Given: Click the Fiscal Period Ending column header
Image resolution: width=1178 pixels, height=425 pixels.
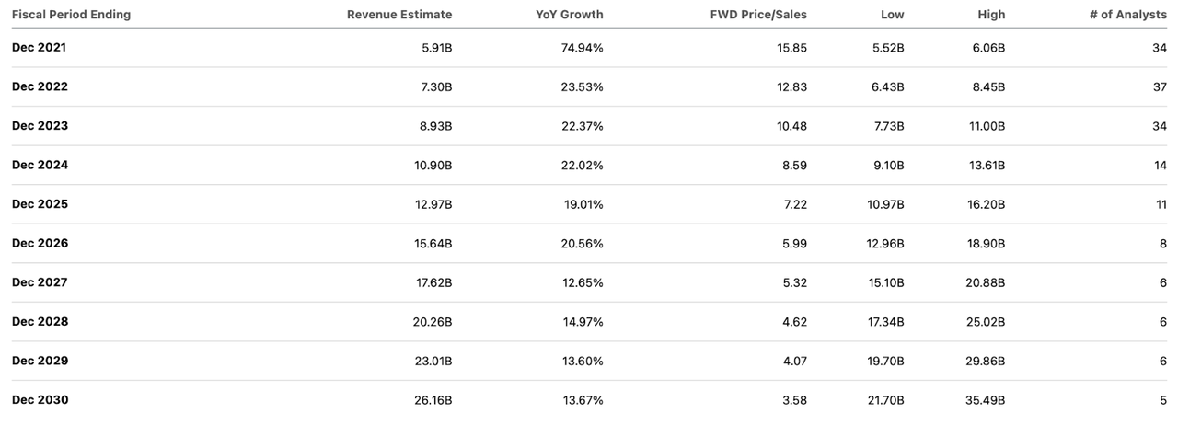Looking at the screenshot, I should pyautogui.click(x=71, y=15).
